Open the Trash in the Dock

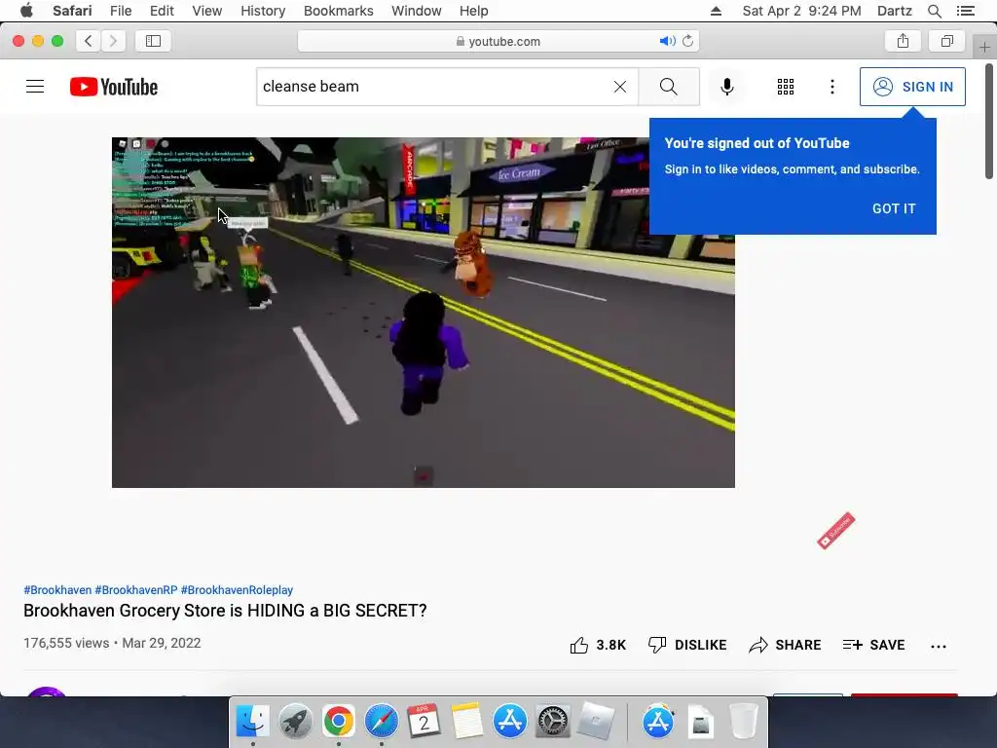pos(743,722)
